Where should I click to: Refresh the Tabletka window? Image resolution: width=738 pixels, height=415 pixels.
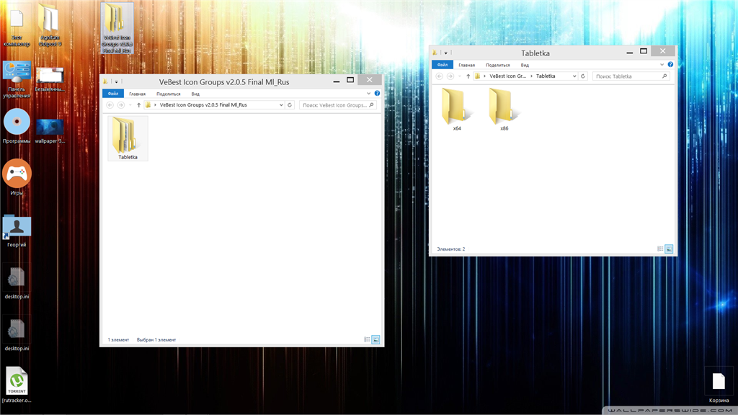coord(583,76)
